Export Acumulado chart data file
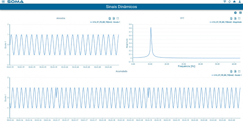Image resolution: width=243 pixels, height=124 pixels. click(235, 71)
